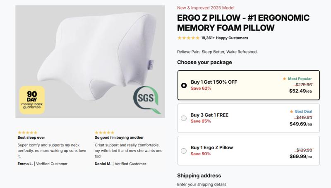Viewport: 331px width, 188px height.
Task: Select Buy 3 Get 1 FREE radio
Action: point(184,118)
